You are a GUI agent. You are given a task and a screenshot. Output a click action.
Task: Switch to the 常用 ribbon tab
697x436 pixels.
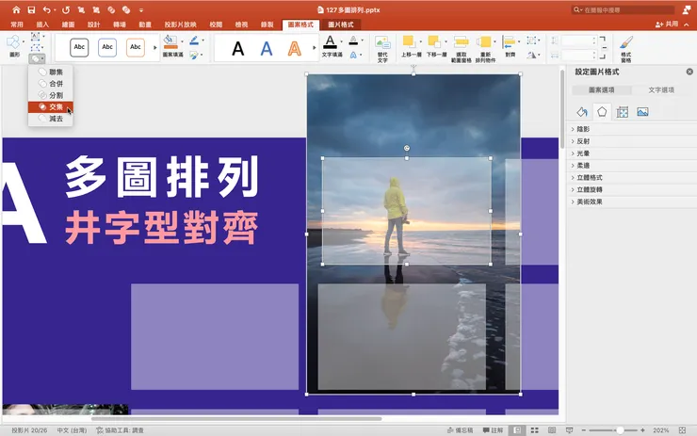click(17, 24)
